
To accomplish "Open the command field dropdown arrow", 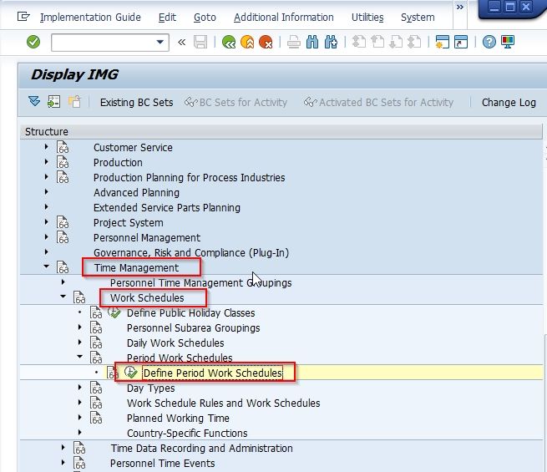I will click(160, 43).
